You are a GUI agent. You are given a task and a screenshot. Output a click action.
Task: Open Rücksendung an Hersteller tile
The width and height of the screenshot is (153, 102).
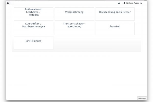115,14
